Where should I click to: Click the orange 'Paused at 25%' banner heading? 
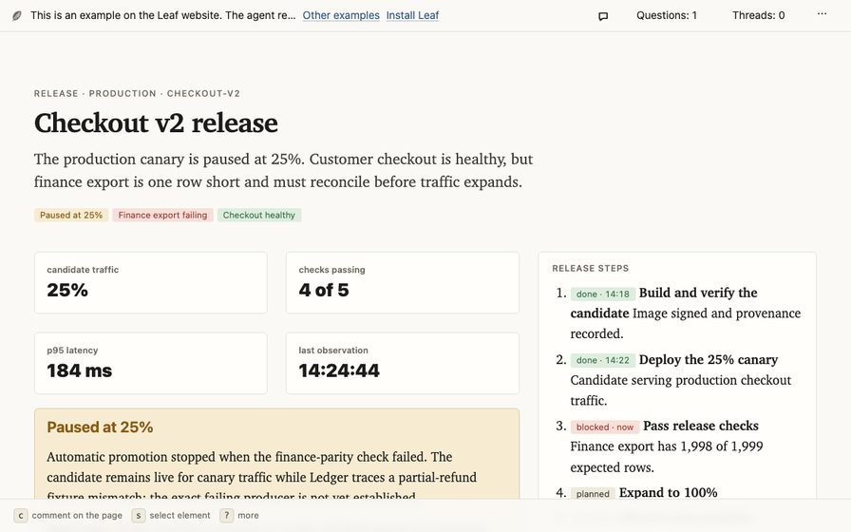coord(100,427)
